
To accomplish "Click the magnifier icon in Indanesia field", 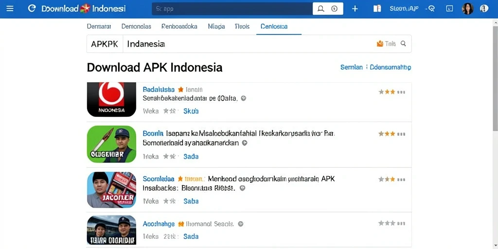I will click(403, 43).
